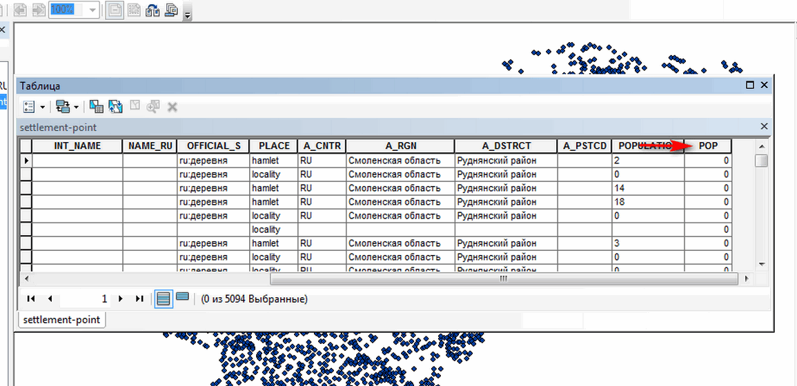
Task: Click the INT_NAME column header
Action: 77,146
